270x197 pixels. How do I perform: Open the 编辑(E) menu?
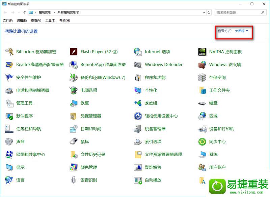(x=22, y=21)
